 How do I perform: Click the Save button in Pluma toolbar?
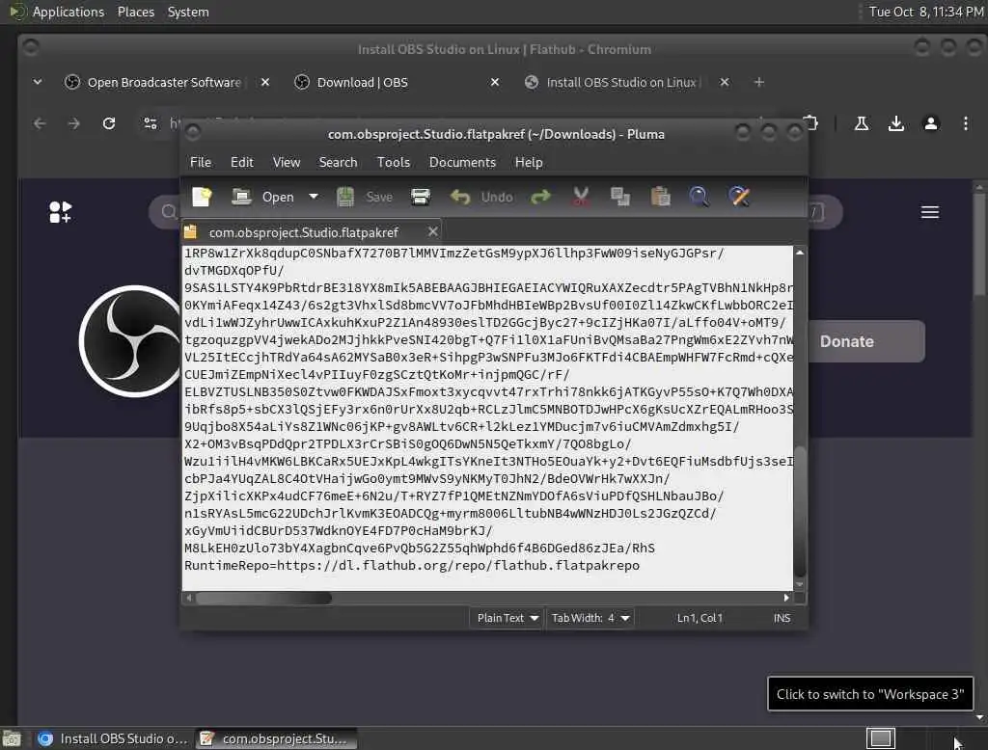point(364,197)
